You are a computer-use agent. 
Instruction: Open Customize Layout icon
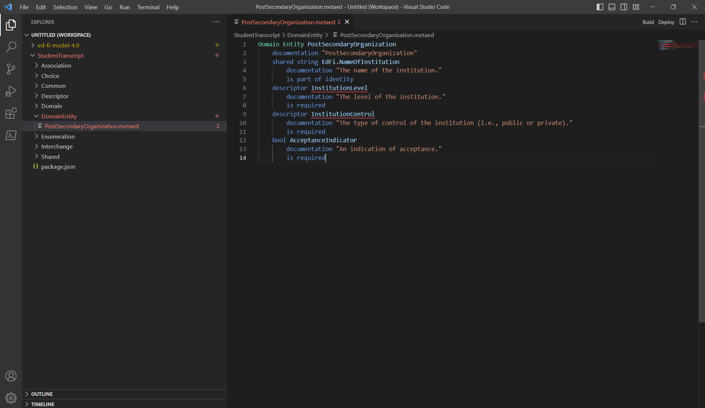pos(636,7)
